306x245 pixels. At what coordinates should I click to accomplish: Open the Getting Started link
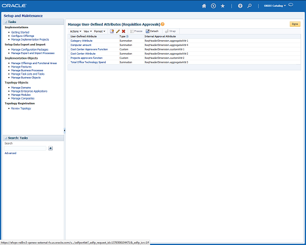point(20,32)
